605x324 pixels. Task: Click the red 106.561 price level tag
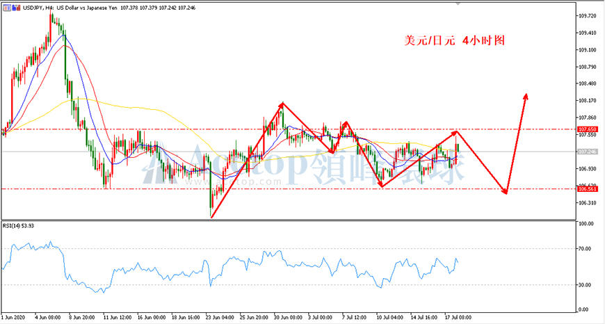point(587,189)
